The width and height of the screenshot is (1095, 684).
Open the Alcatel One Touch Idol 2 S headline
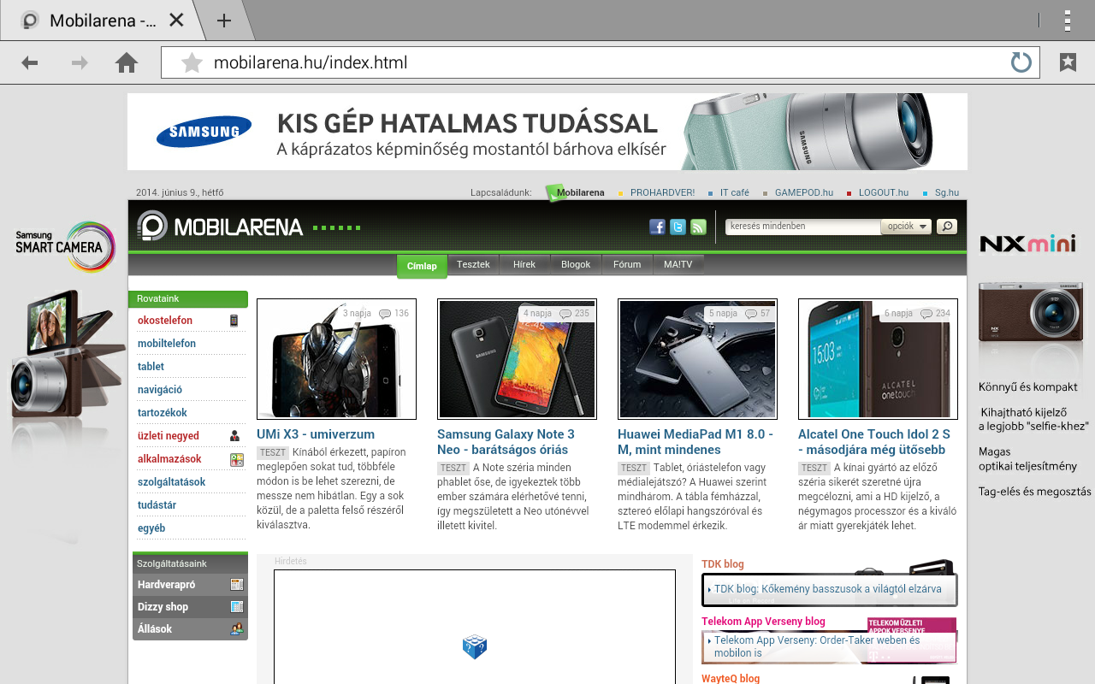tap(874, 442)
